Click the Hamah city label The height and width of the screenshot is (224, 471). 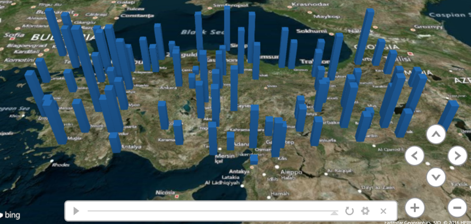[x=280, y=194]
